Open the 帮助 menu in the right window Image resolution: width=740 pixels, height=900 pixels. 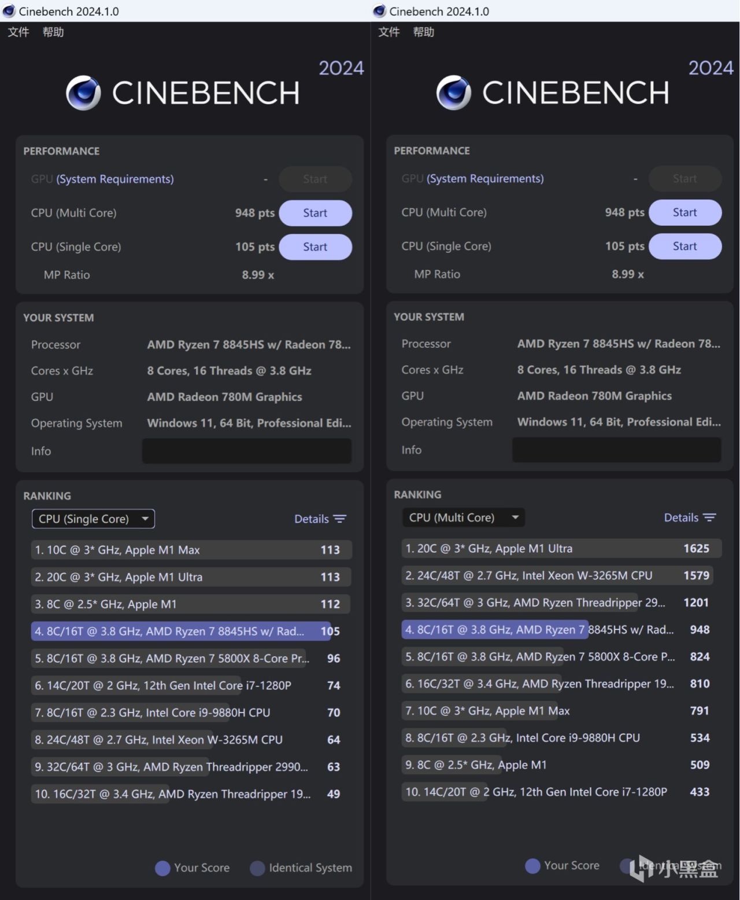click(x=424, y=32)
